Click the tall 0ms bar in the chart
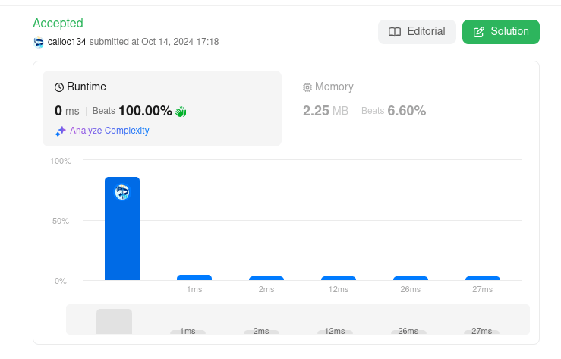561x359 pixels. 122,228
